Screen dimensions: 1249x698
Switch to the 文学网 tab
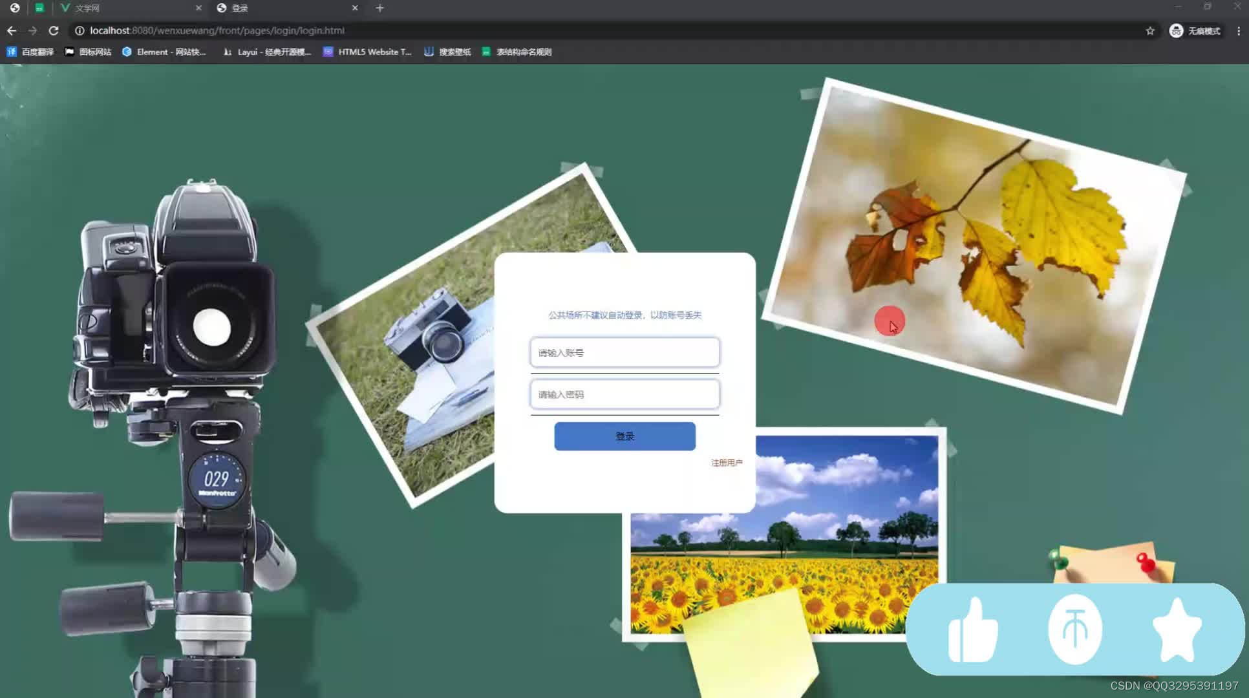[x=129, y=8]
